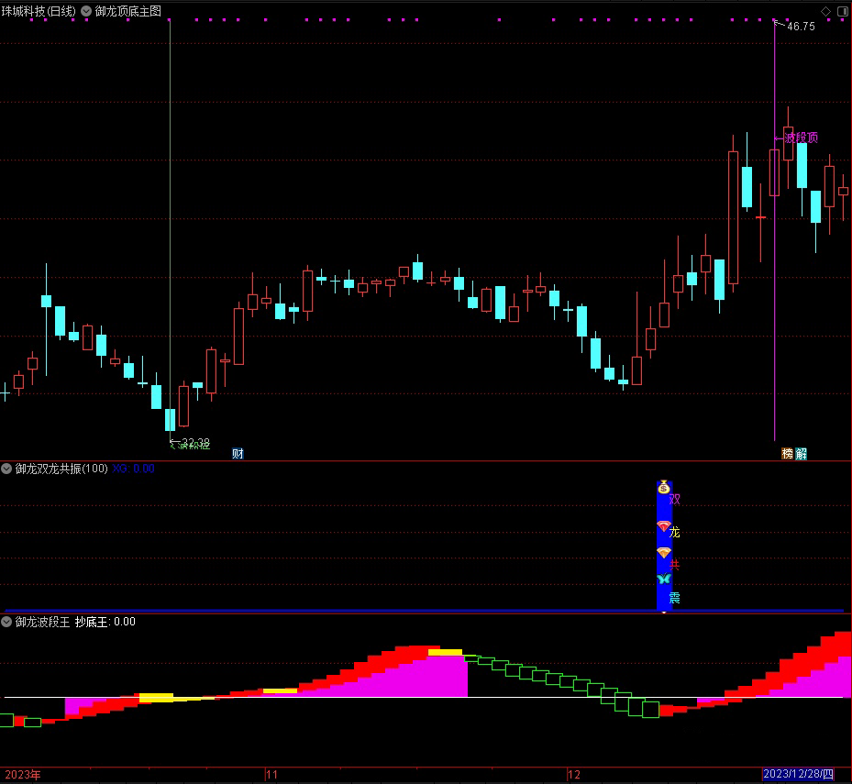Click month 11 marker on time axis

pos(271,775)
